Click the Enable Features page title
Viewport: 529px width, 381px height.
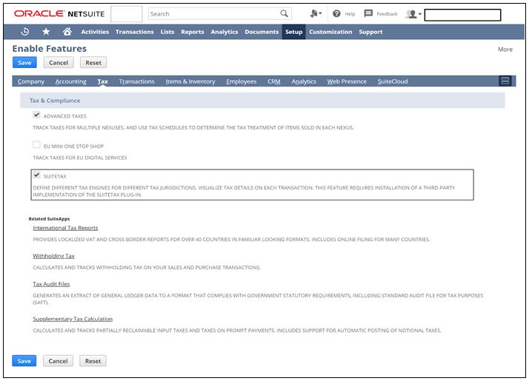pyautogui.click(x=50, y=49)
